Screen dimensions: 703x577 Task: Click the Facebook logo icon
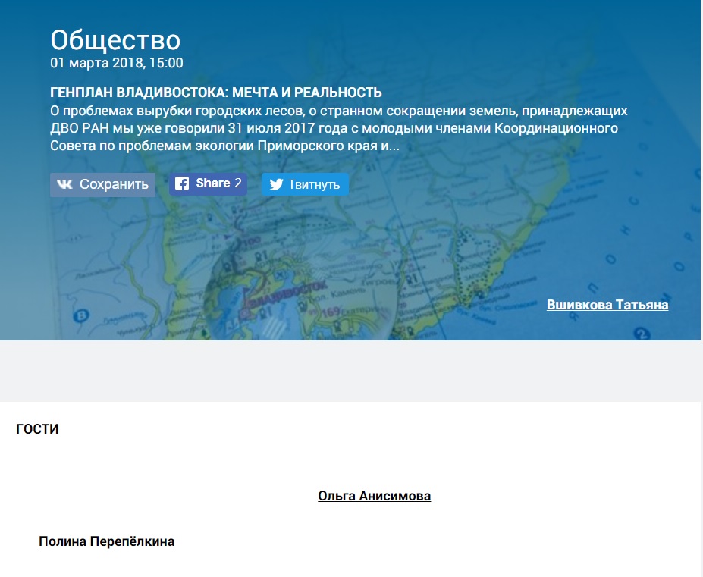[182, 183]
